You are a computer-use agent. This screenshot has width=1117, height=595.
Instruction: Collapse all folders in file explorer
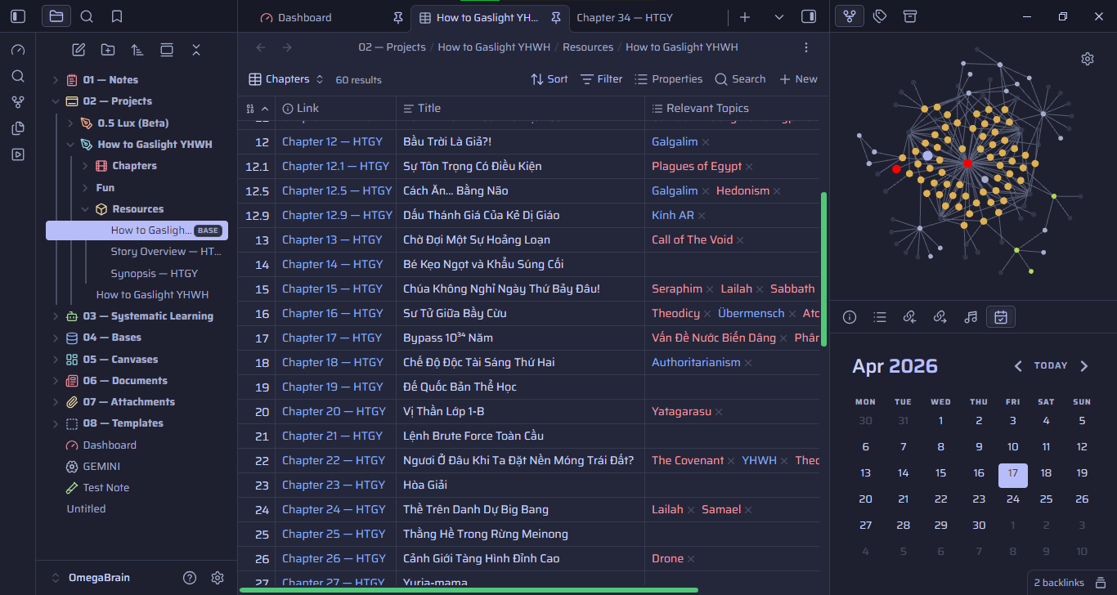pyautogui.click(x=196, y=50)
